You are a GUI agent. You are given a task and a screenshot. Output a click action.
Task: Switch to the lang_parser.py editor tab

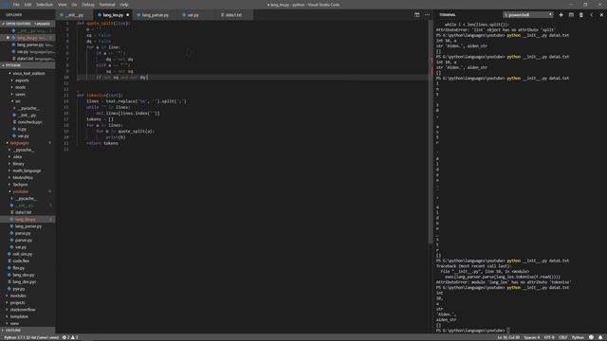pos(155,15)
